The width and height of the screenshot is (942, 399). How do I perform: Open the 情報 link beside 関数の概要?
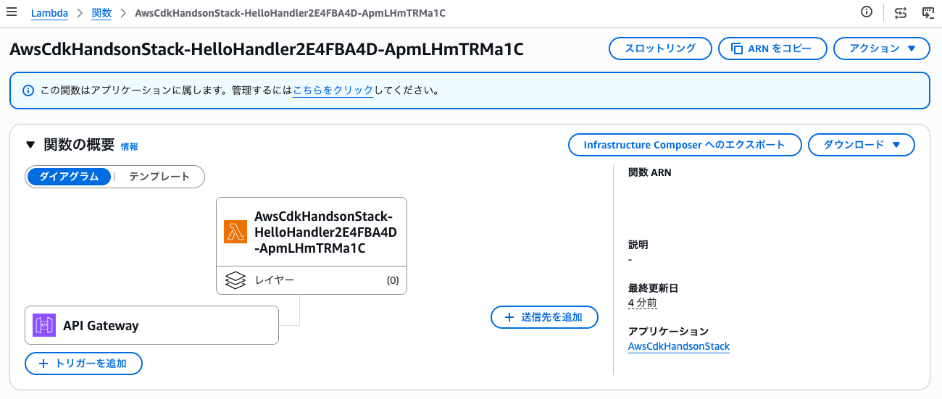click(129, 146)
